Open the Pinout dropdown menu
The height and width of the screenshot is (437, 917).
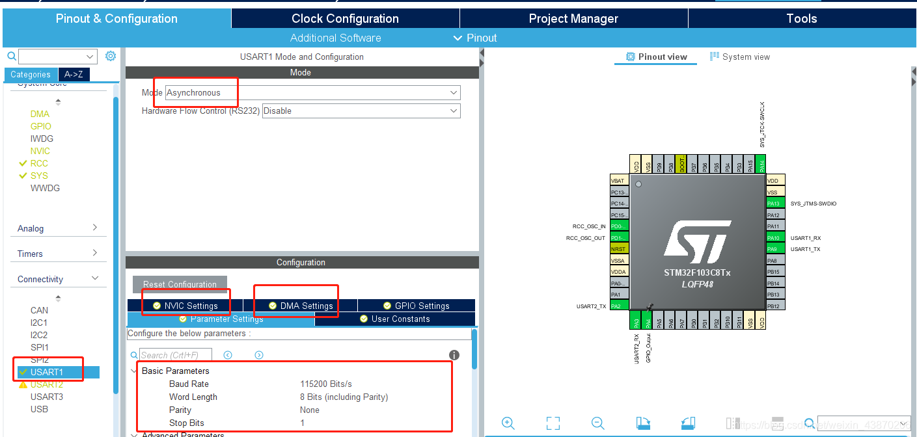(475, 38)
